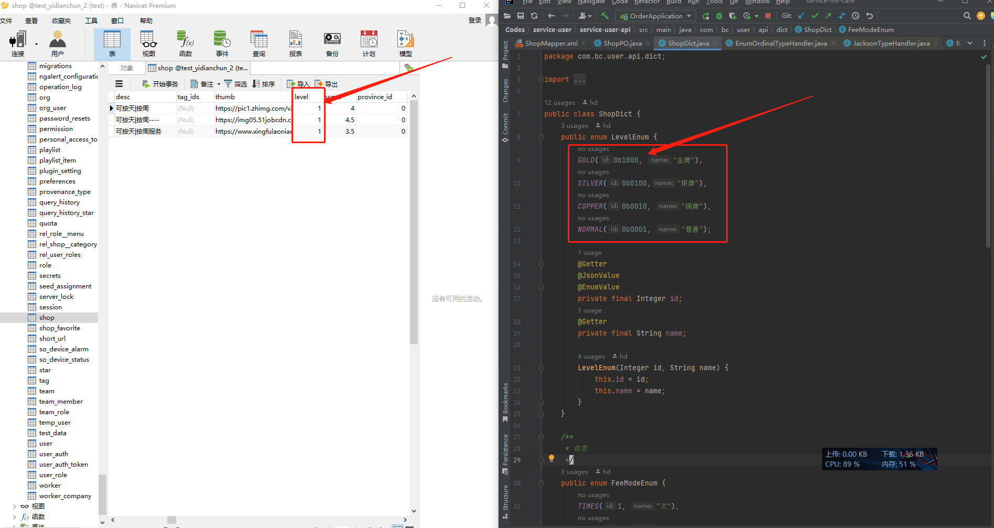Open the Backup (备份) toolbar icon

pyautogui.click(x=332, y=44)
